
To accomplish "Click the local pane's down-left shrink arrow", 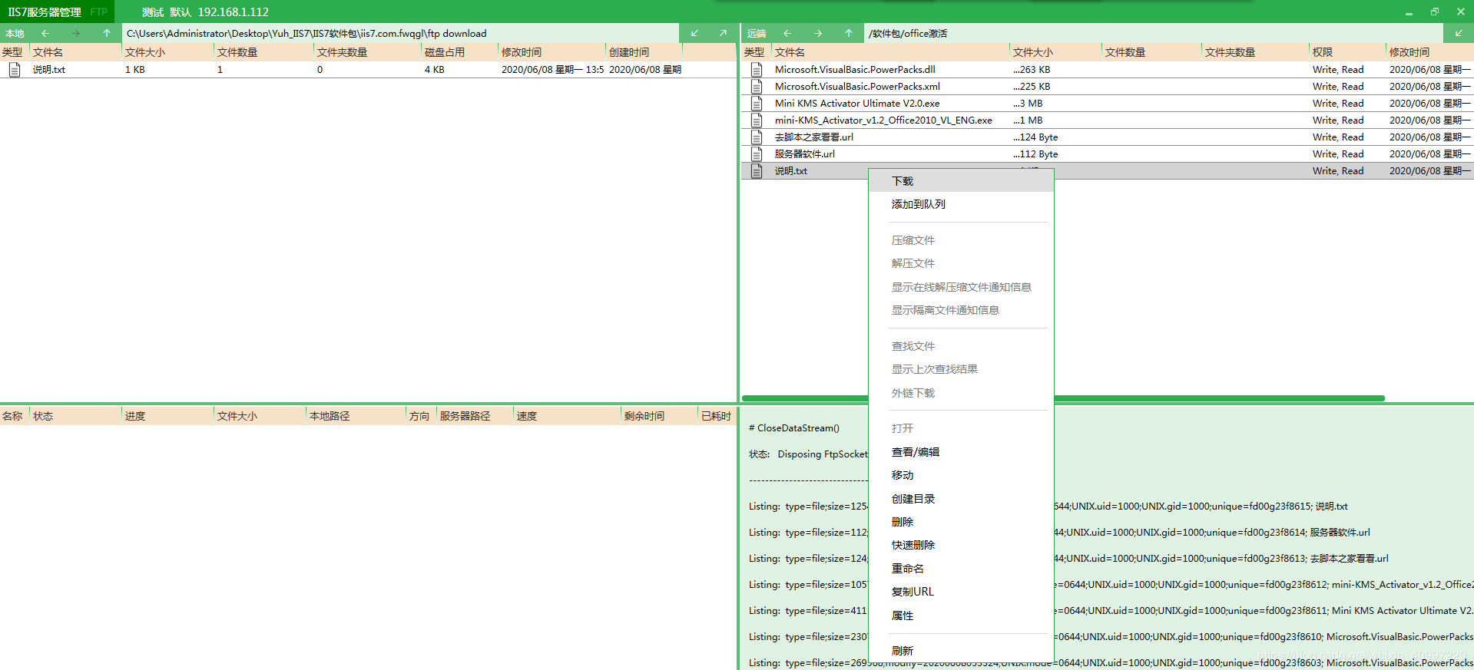I will (x=694, y=33).
